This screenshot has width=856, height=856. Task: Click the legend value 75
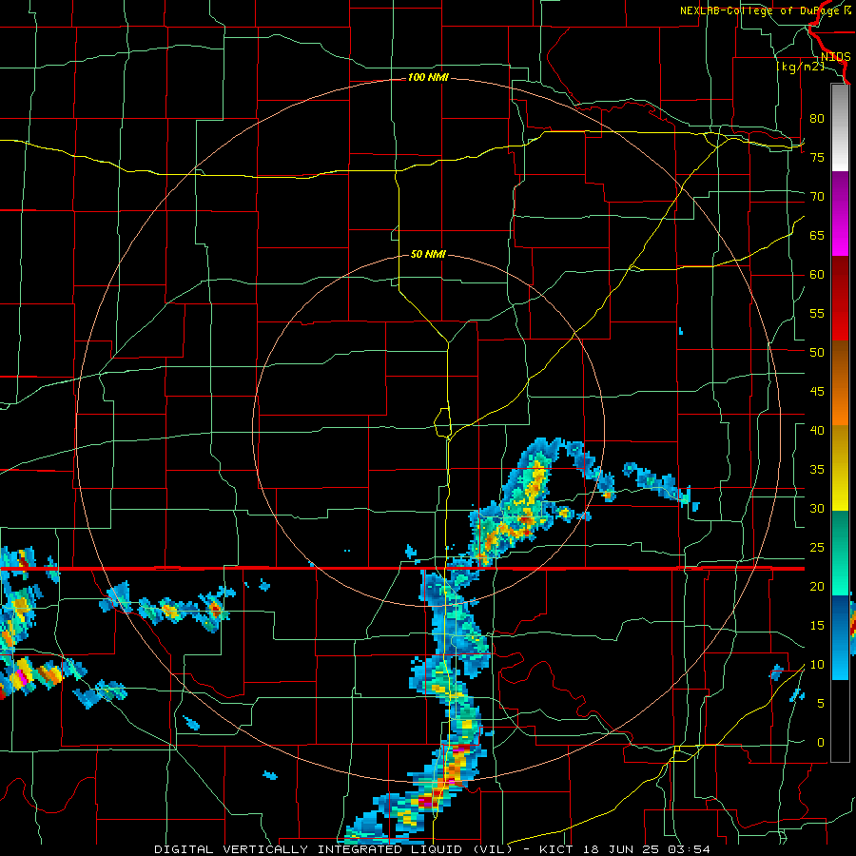tap(817, 158)
